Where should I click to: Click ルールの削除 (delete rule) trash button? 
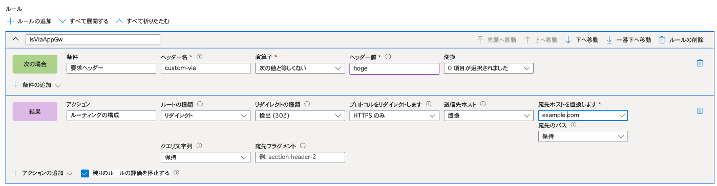[681, 40]
